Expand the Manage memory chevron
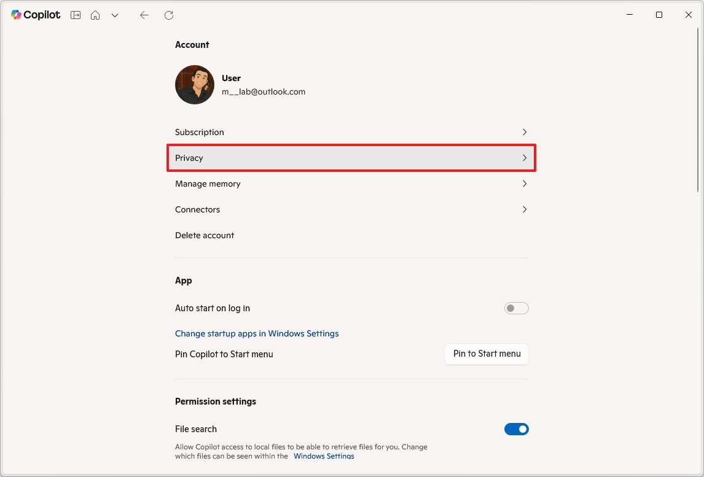Image resolution: width=704 pixels, height=477 pixels. coord(525,184)
